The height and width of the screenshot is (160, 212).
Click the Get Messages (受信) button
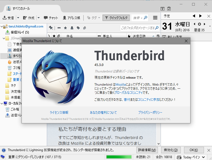[x=8, y=18]
